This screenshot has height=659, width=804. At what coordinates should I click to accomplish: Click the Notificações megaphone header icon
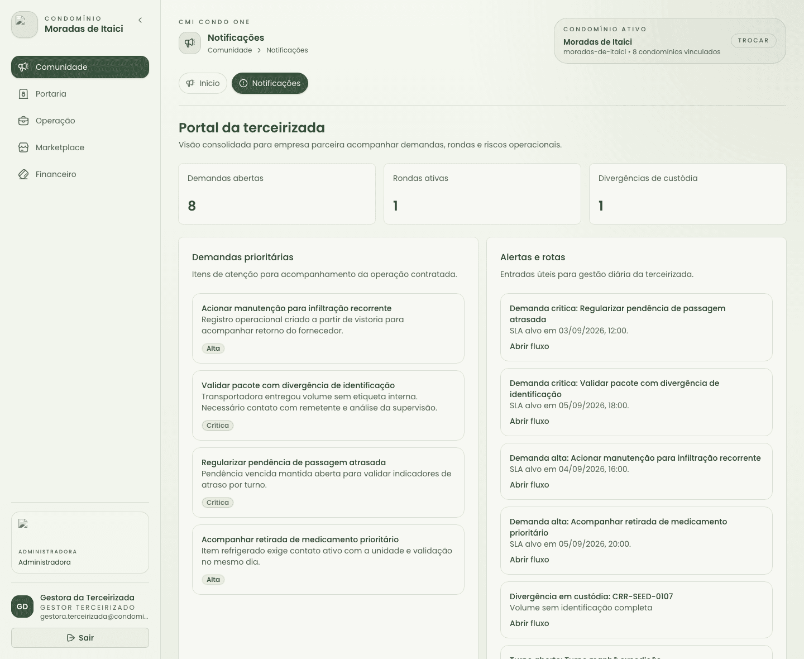(190, 43)
